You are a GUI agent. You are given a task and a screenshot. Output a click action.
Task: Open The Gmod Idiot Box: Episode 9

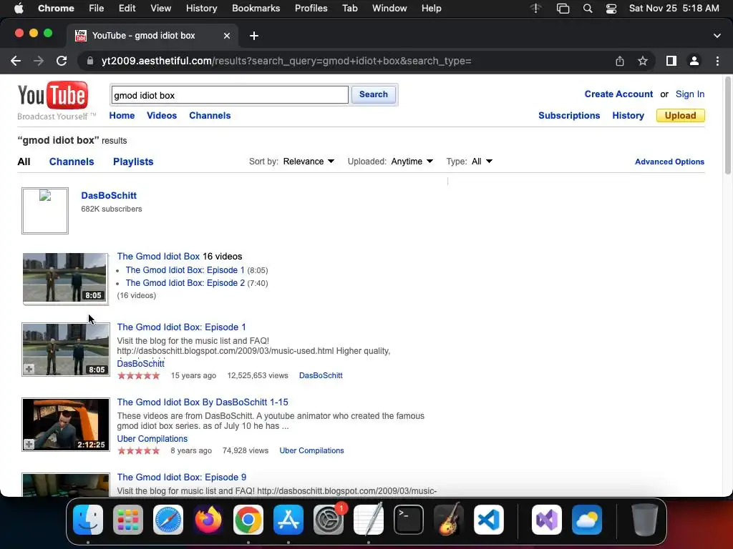[x=181, y=477]
